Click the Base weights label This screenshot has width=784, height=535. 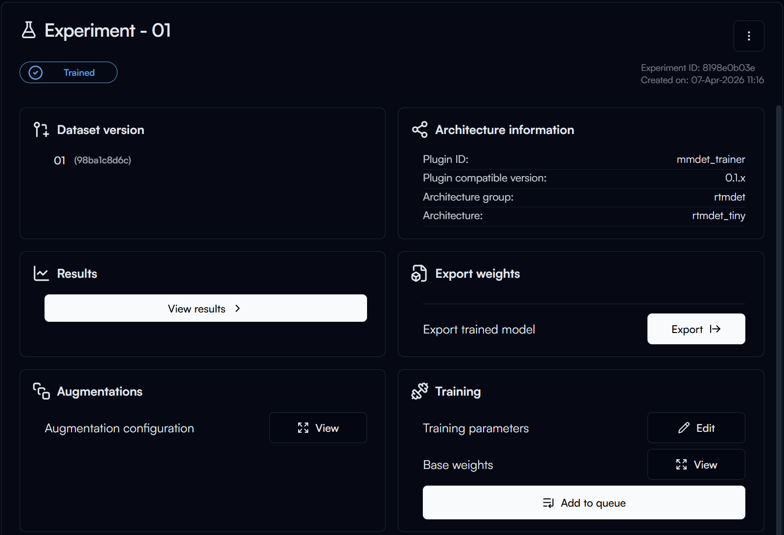pyautogui.click(x=458, y=465)
